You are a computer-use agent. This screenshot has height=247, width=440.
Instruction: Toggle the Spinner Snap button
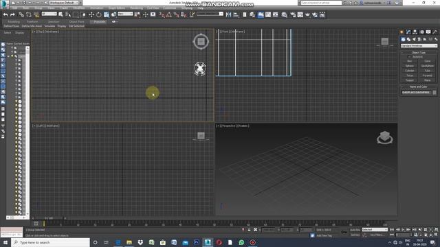184,14
